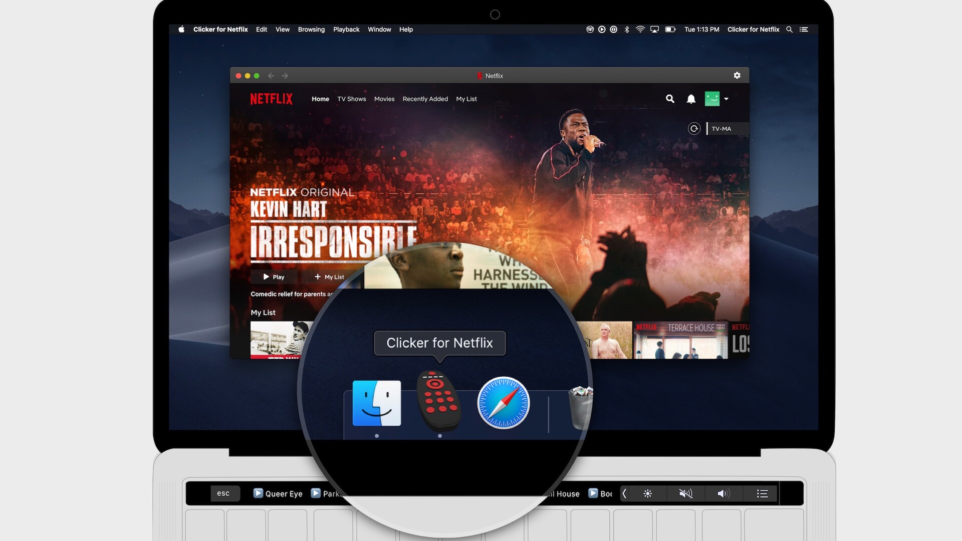The height and width of the screenshot is (541, 962).
Task: Click Play button for Kevin Hart Irresponsible
Action: tap(273, 276)
